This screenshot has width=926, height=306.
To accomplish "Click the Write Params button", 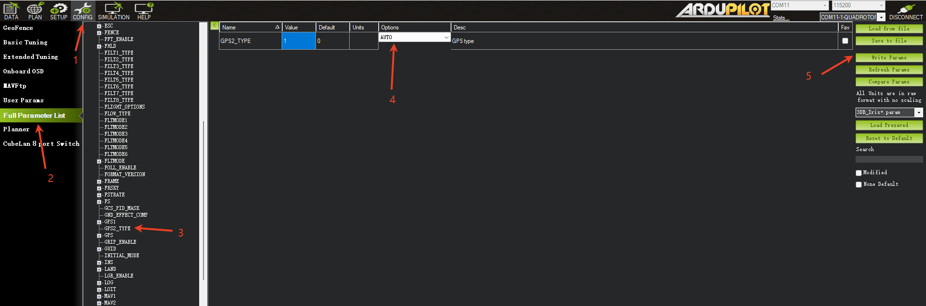I will coord(889,58).
